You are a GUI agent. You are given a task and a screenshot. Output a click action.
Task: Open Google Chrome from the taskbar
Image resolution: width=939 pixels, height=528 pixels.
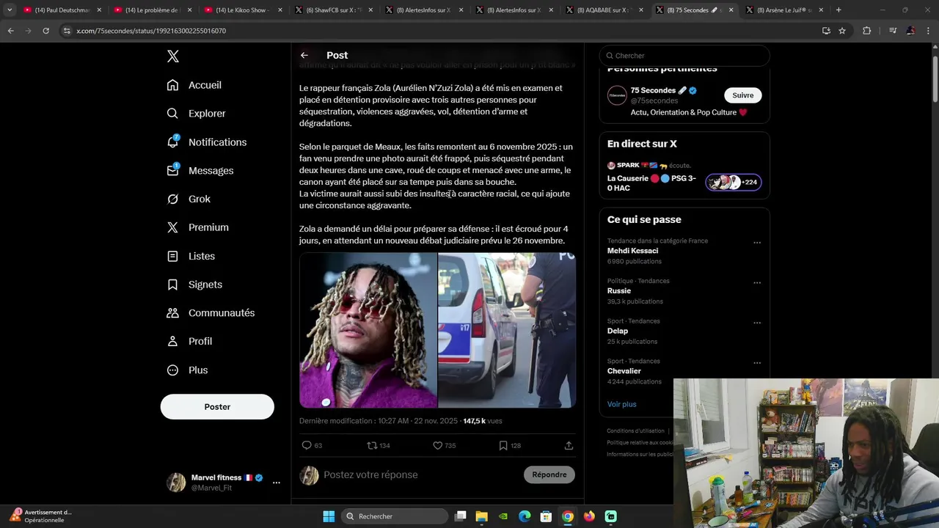click(x=568, y=516)
